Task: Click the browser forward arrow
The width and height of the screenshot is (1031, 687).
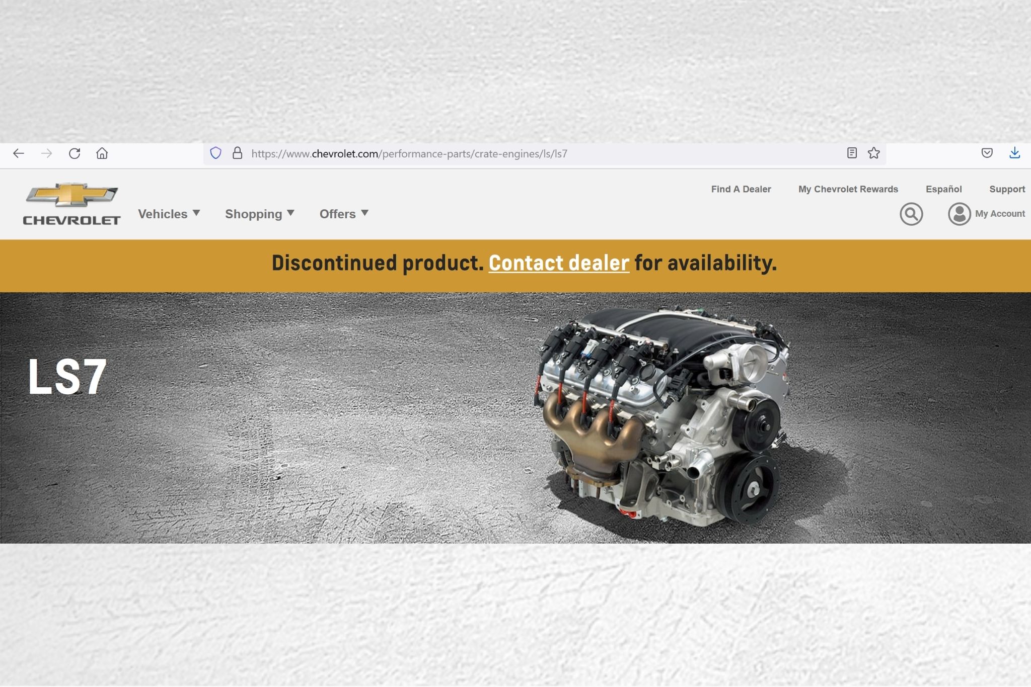Action: 46,153
